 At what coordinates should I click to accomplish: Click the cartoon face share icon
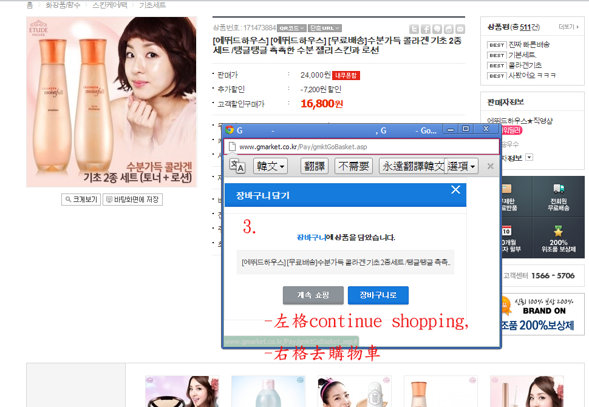tap(449, 29)
